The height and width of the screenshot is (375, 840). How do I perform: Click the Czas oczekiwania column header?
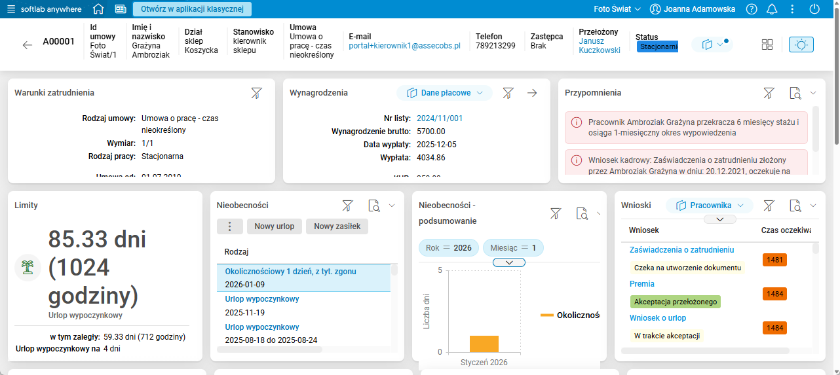point(786,230)
